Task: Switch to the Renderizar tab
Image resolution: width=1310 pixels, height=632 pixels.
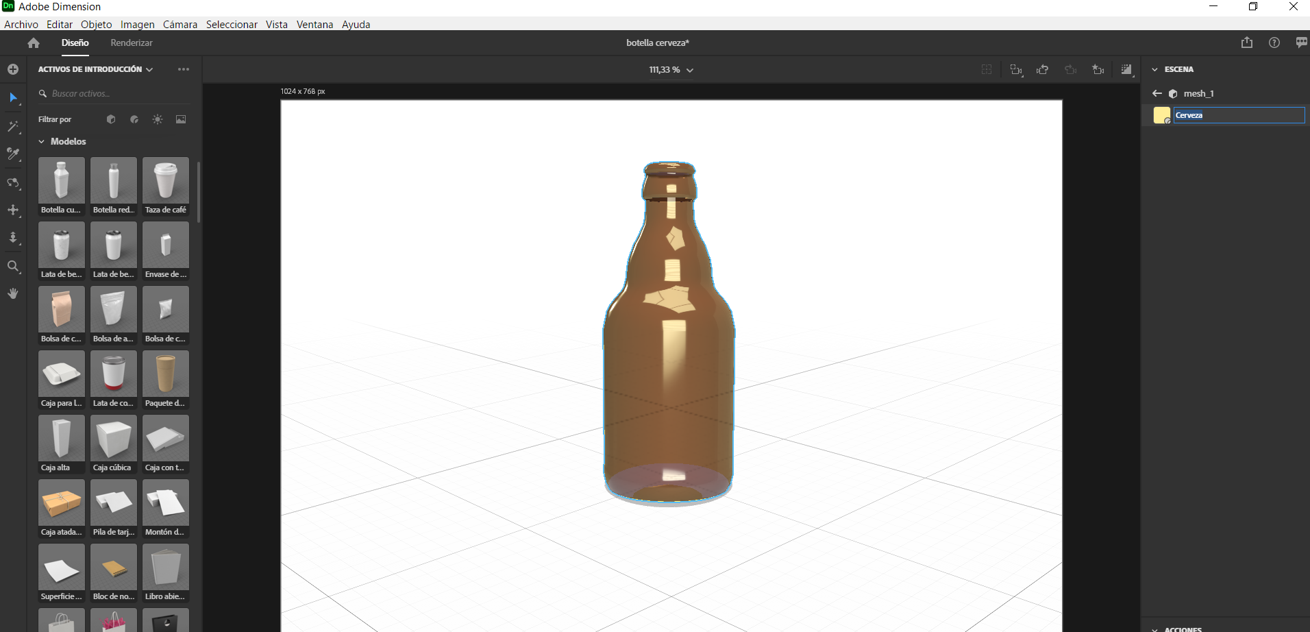Action: (x=132, y=42)
